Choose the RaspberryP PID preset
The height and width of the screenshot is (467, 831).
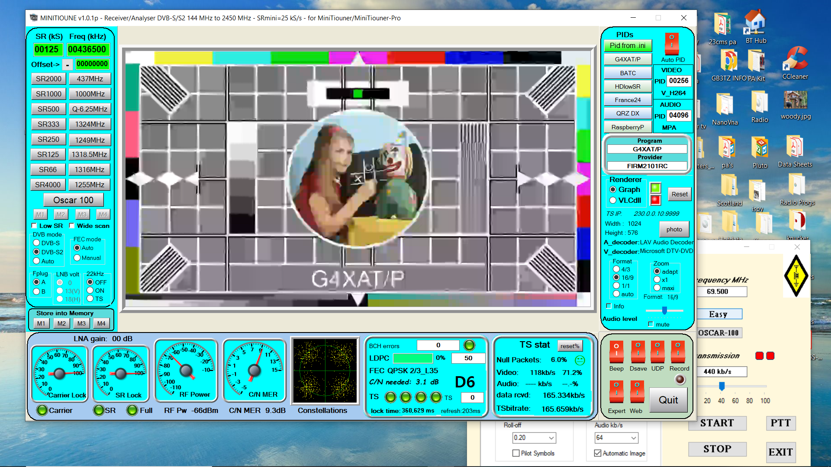(x=628, y=127)
